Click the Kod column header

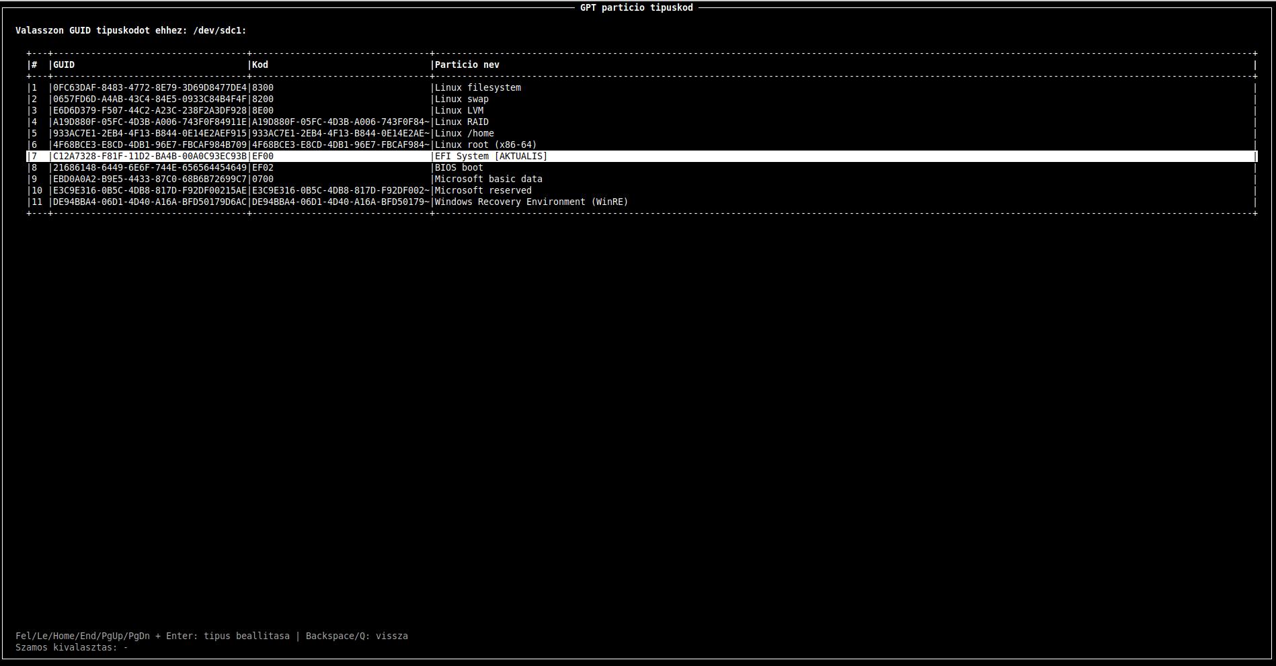click(260, 65)
